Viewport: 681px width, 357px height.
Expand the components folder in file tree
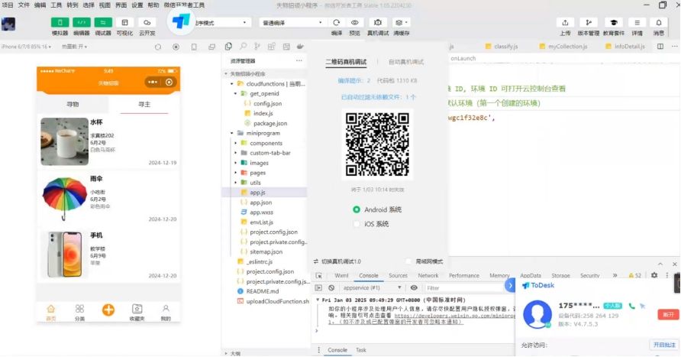click(x=236, y=143)
